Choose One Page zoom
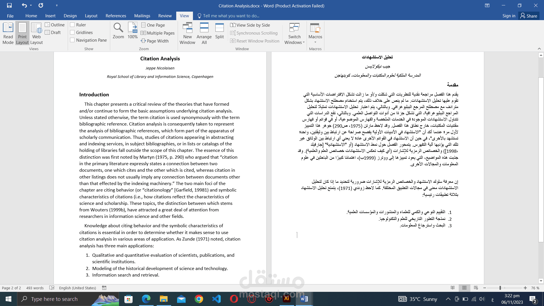The image size is (544, 306). tap(153, 25)
